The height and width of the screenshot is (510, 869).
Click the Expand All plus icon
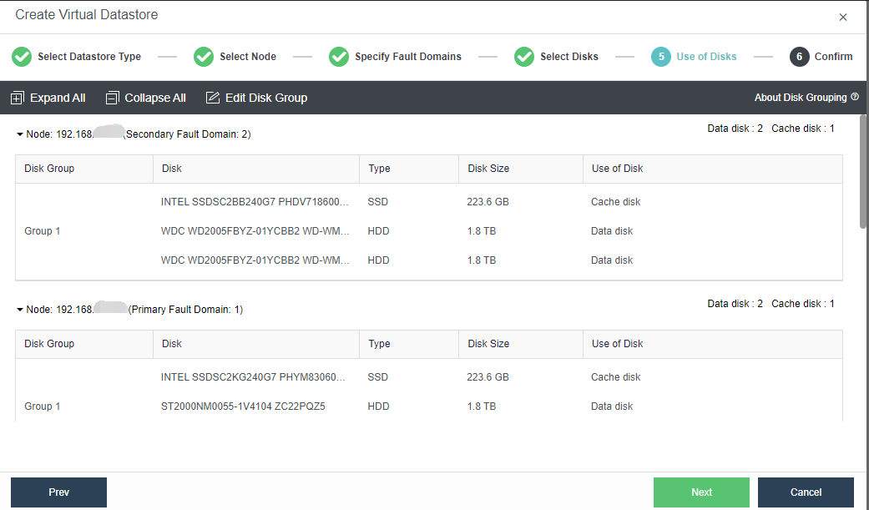pyautogui.click(x=18, y=98)
